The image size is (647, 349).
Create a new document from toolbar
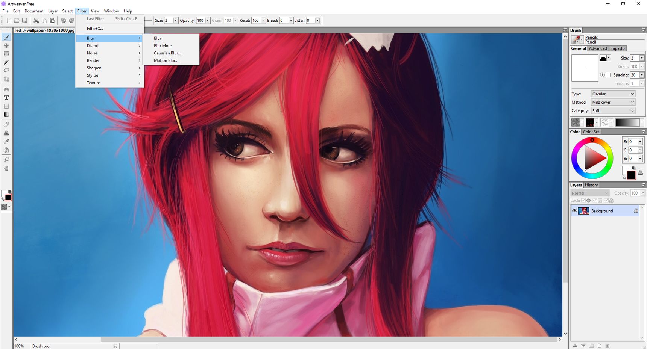click(9, 21)
